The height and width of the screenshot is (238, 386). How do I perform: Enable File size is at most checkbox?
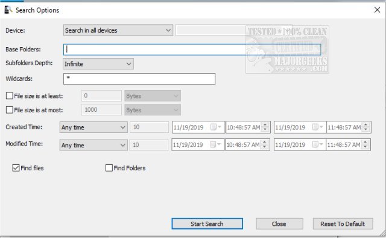(x=10, y=110)
